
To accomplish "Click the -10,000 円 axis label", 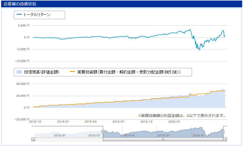I will click(x=22, y=61).
